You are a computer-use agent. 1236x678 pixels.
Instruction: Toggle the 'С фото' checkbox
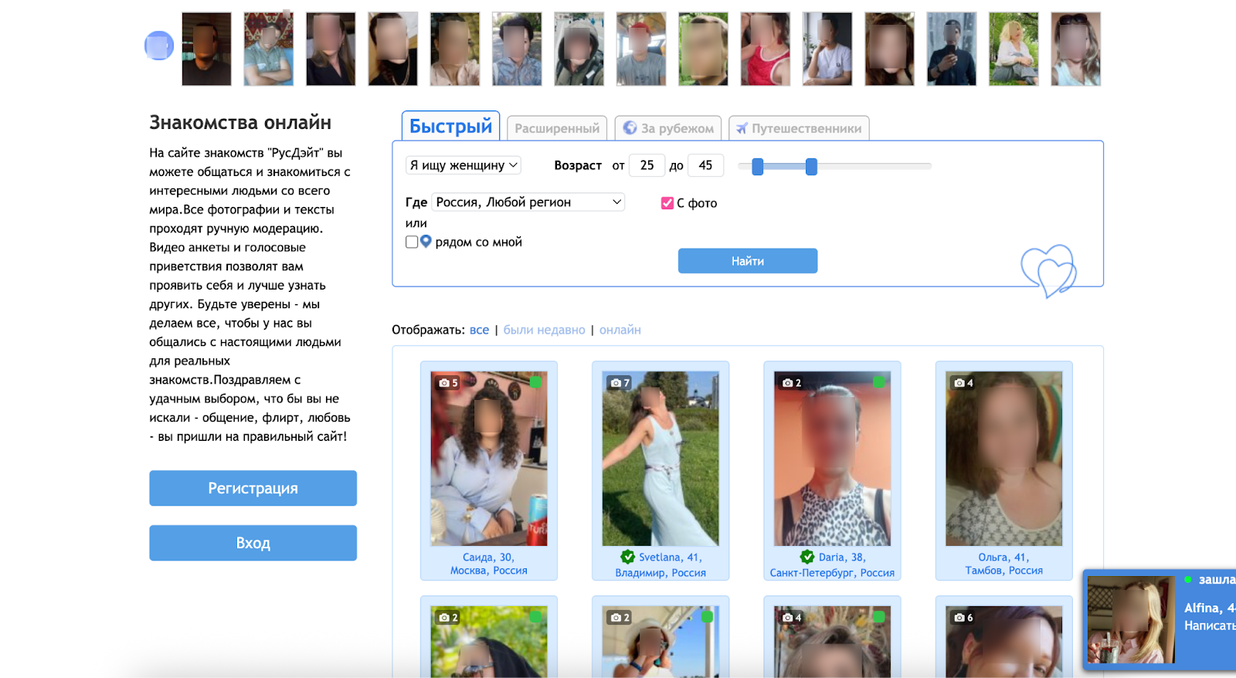[x=667, y=203]
